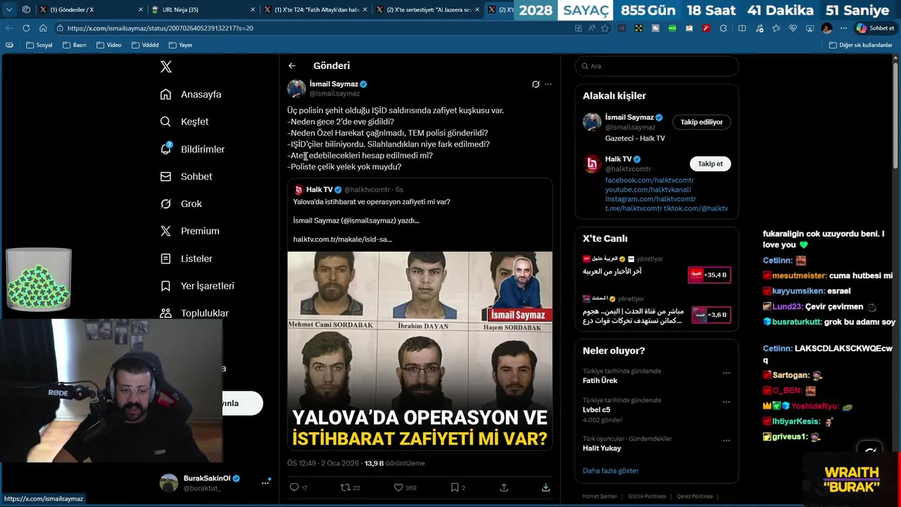Go back using the Gönderi back arrow
Image resolution: width=901 pixels, height=507 pixels.
(x=292, y=65)
